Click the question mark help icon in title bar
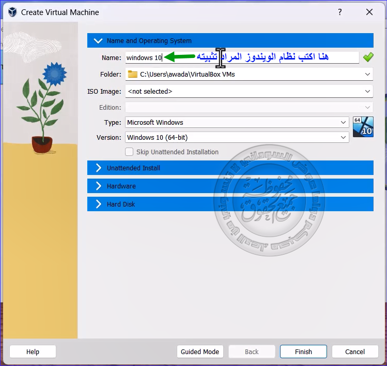The image size is (387, 366). [x=339, y=12]
